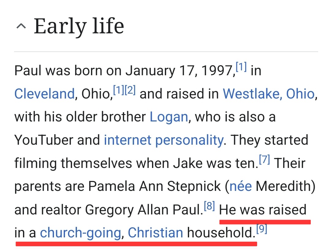This screenshot has width=331, height=249.
Task: Open footnote [7] after 'ten.'
Action: 264,160
